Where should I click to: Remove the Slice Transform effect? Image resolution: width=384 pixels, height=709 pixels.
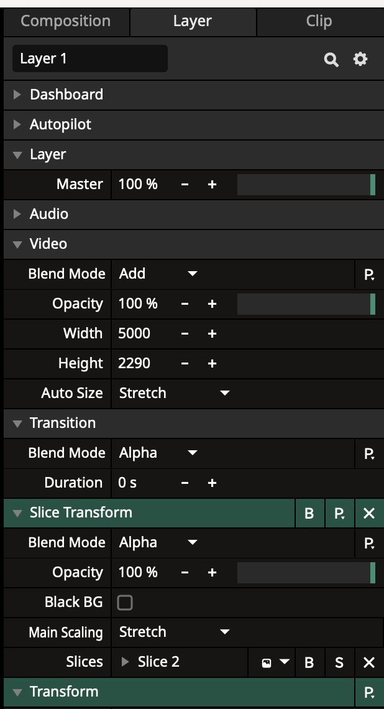(369, 513)
